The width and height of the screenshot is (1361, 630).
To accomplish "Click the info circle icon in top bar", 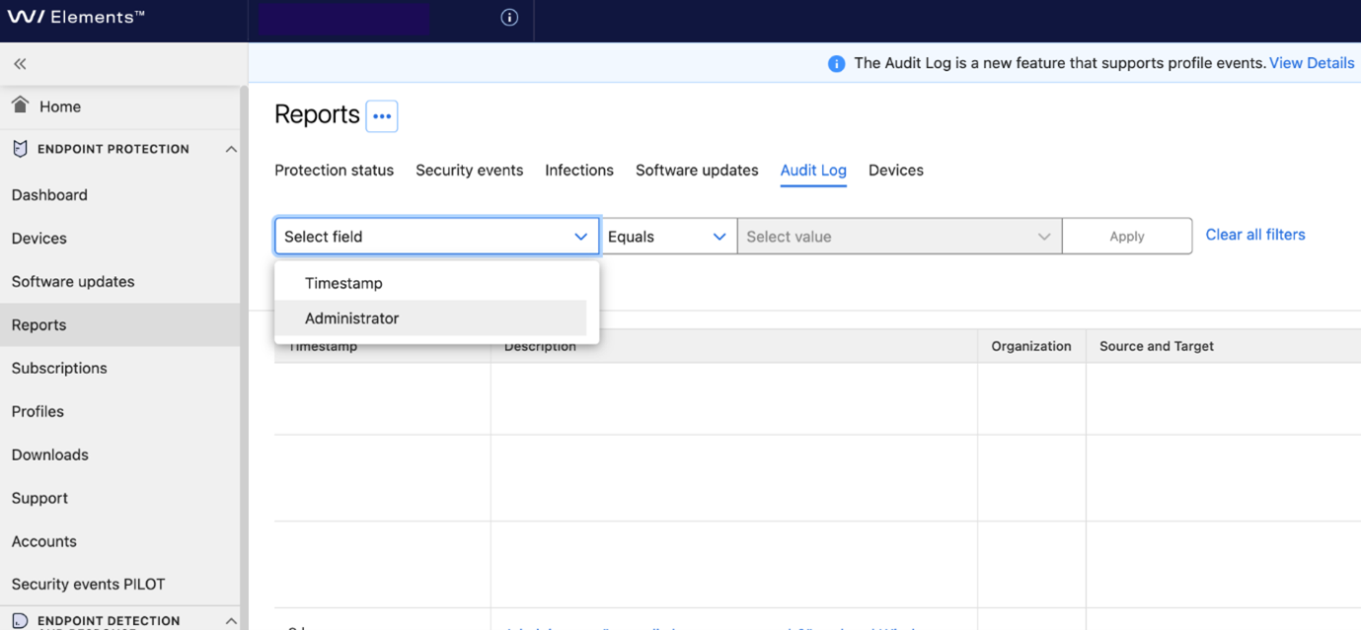I will point(509,17).
